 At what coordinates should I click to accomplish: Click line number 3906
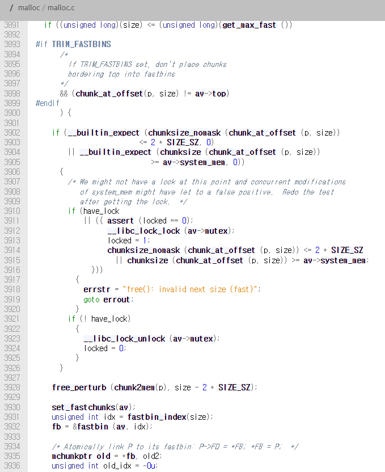click(12, 172)
